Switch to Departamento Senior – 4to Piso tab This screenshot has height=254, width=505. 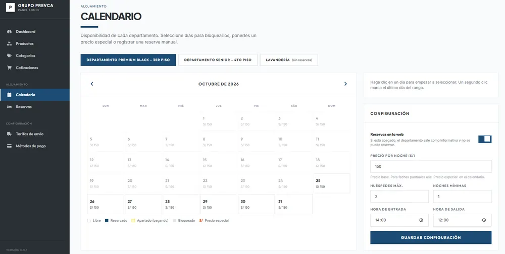pos(218,60)
